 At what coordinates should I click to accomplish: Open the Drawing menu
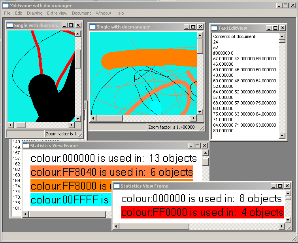[34, 13]
